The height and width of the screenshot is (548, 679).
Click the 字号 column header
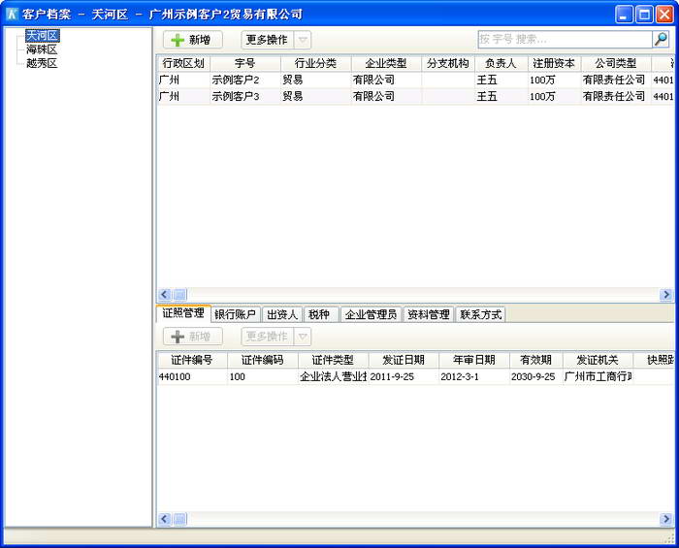click(245, 64)
